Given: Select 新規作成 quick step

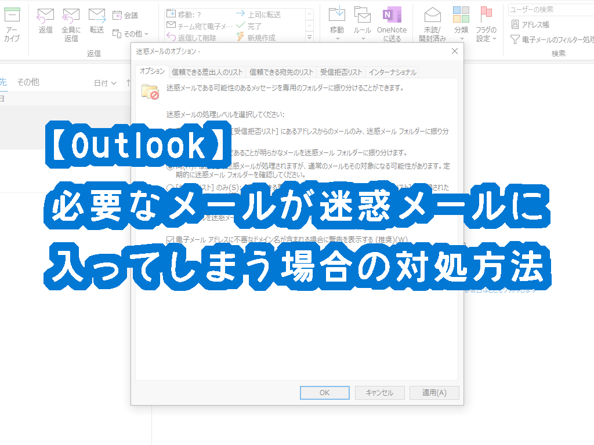Looking at the screenshot, I should (256, 38).
